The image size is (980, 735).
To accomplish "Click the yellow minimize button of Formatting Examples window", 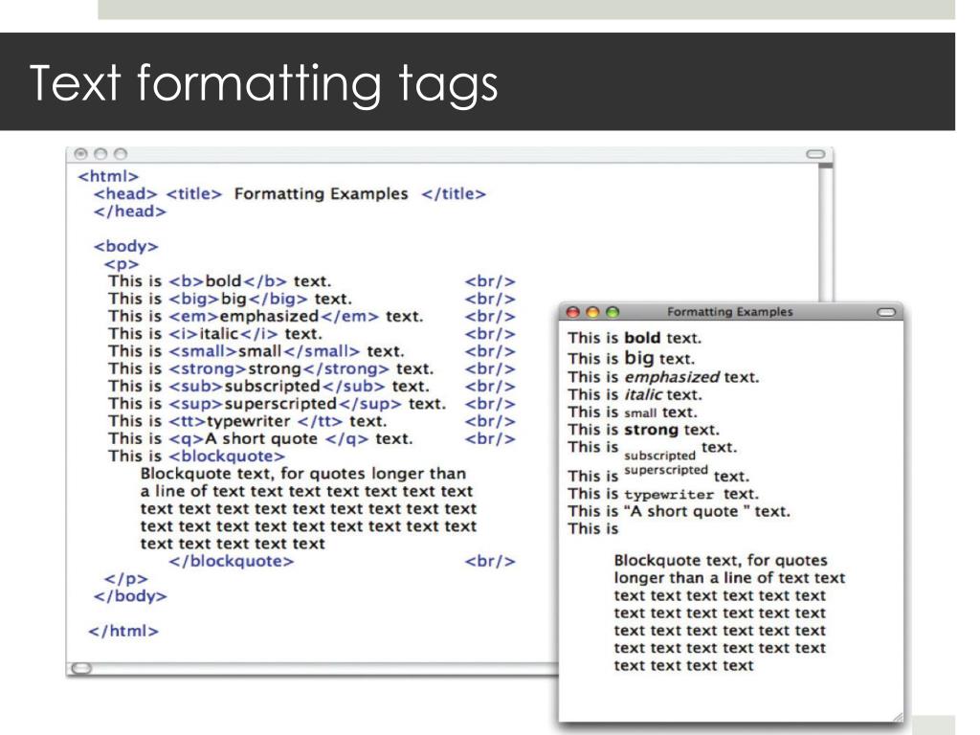I will (592, 311).
